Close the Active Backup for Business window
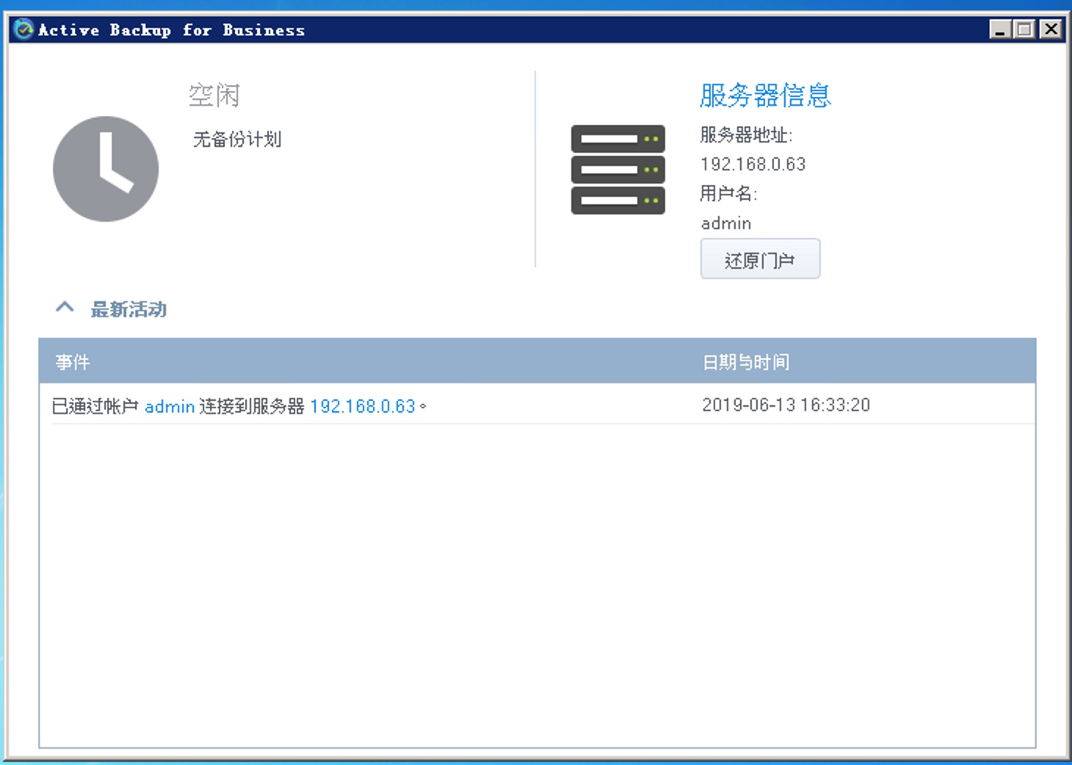 pyautogui.click(x=1051, y=29)
